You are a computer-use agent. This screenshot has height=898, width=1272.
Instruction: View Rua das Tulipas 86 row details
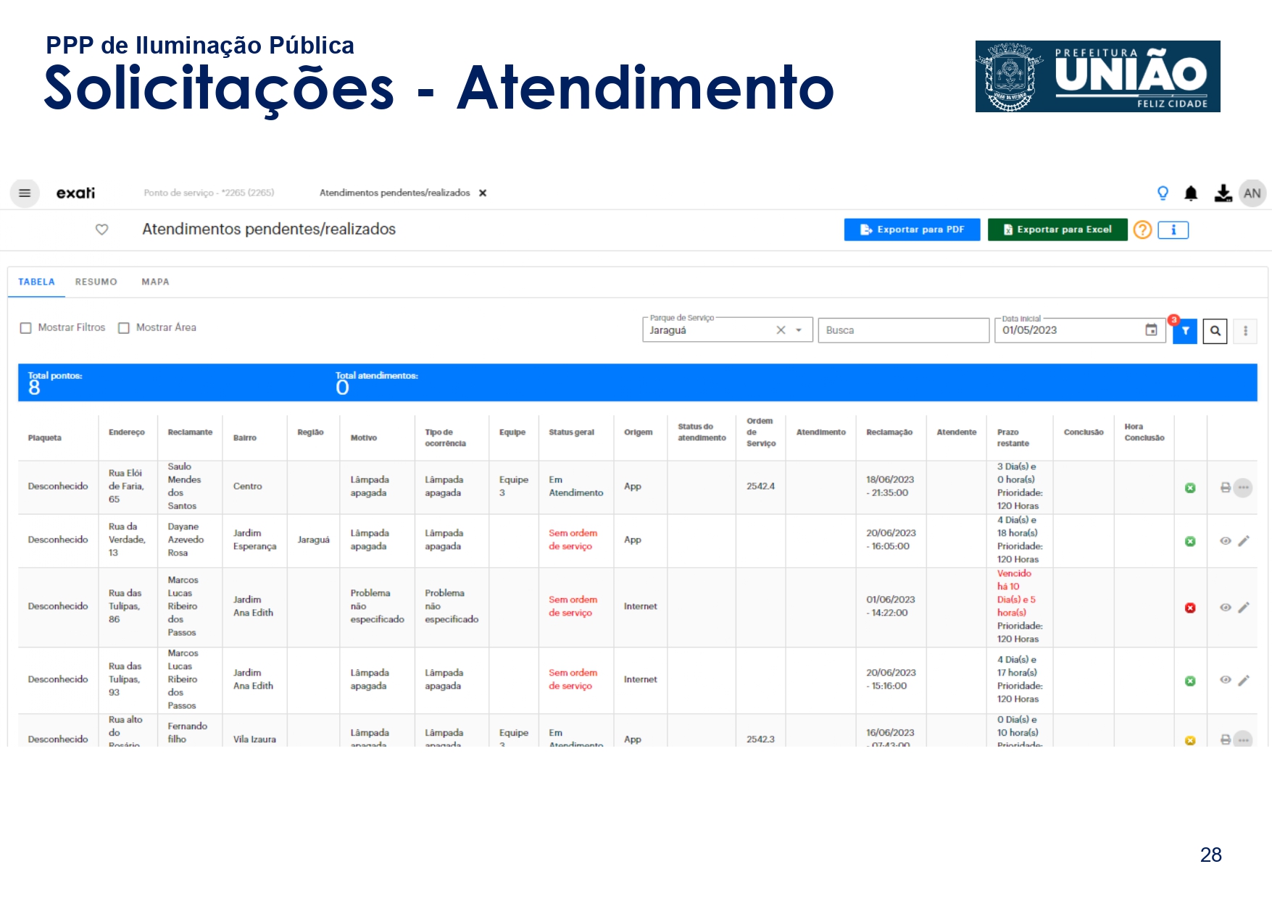click(x=1225, y=608)
